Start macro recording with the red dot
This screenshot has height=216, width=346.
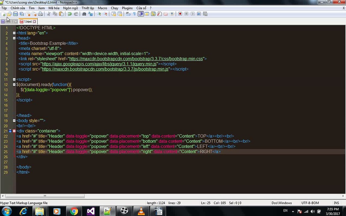pos(180,14)
